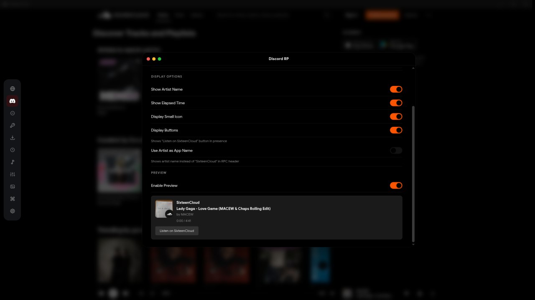Image resolution: width=535 pixels, height=300 pixels.
Task: Open the settings gear icon in sidebar
Action: tap(13, 211)
